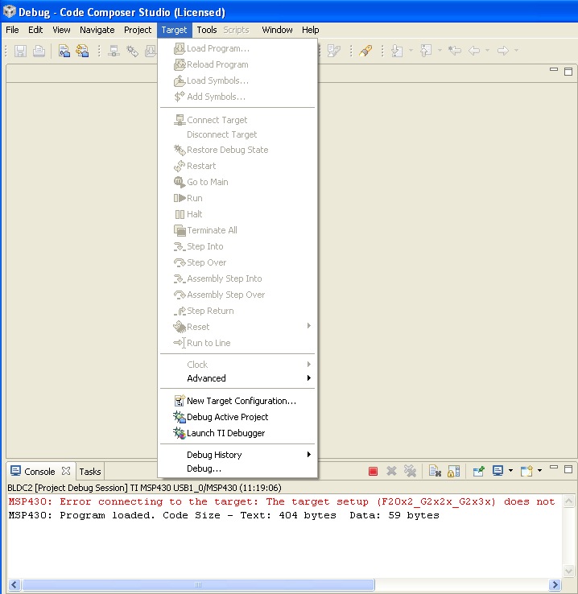Click the Remove Launch gray X icon

point(391,471)
